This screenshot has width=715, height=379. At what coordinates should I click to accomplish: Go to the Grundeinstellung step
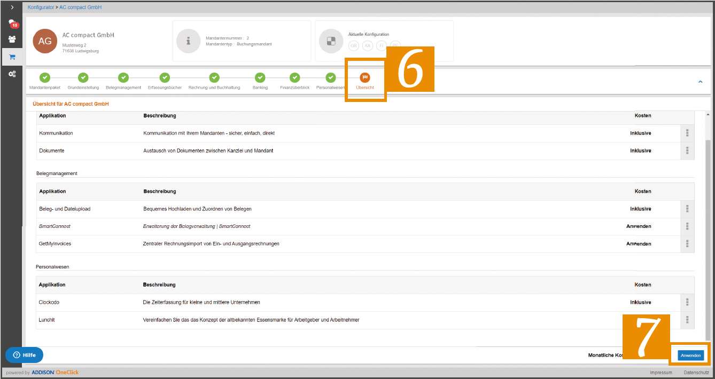[x=83, y=81]
